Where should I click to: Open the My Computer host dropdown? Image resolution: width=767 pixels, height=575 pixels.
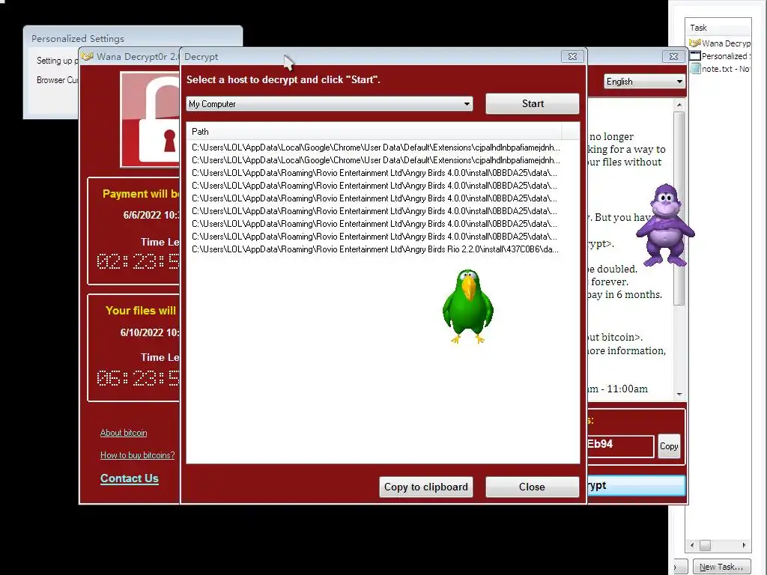(x=330, y=103)
